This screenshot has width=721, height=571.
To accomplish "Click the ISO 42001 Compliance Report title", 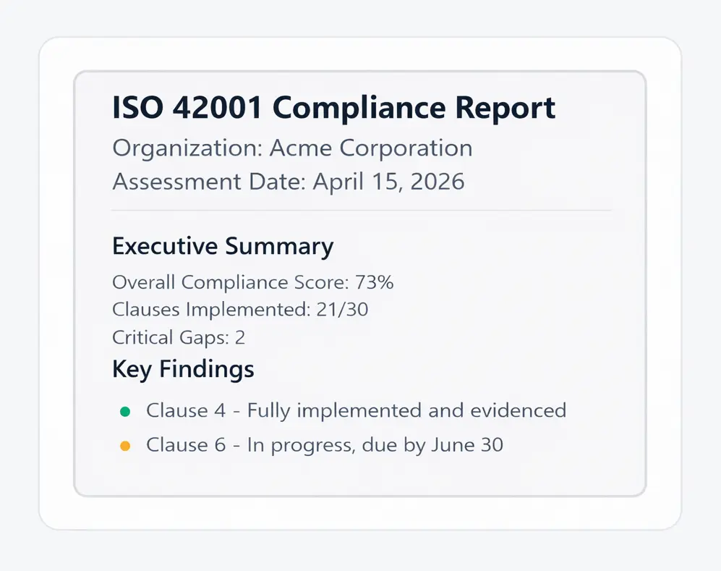I will tap(334, 108).
